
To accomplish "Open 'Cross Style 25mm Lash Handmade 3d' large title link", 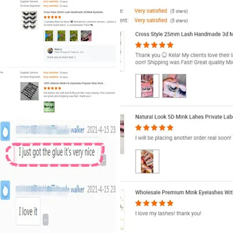I will coord(184,34).
